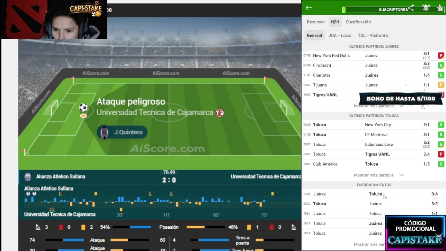The width and height of the screenshot is (446, 251).
Task: Click the soccer ball icon on pitch
Action: click(x=83, y=107)
